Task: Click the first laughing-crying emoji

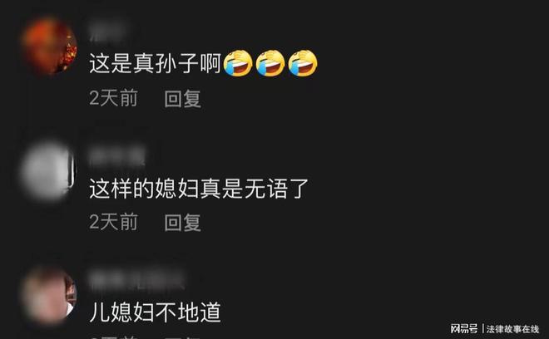Action: tap(238, 63)
